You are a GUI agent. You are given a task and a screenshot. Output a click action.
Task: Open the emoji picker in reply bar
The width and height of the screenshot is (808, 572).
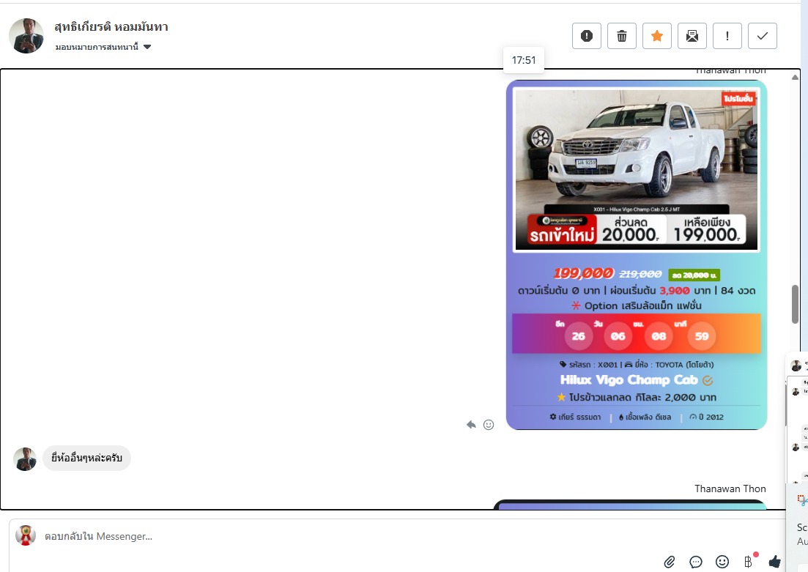[722, 562]
